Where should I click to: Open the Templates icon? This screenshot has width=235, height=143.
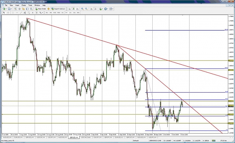coord(111,9)
